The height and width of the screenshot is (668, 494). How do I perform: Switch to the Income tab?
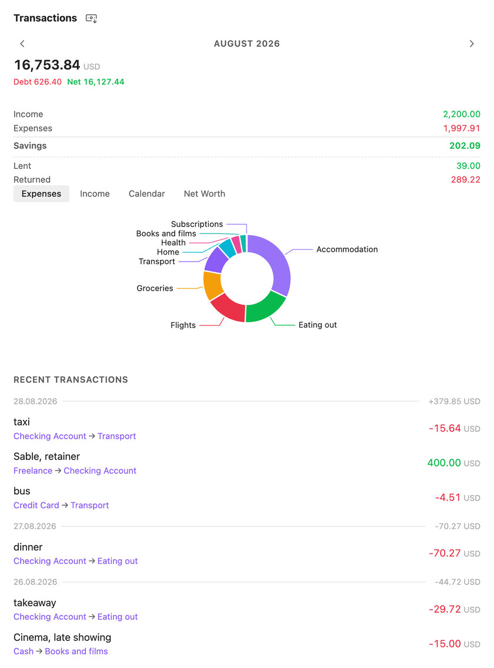(x=95, y=194)
